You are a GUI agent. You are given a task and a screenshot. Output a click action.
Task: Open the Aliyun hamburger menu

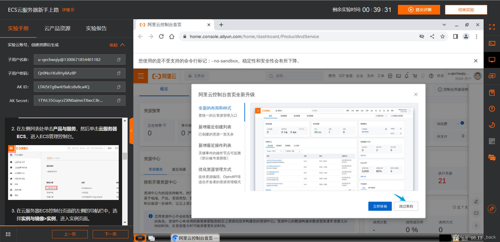[x=141, y=76]
